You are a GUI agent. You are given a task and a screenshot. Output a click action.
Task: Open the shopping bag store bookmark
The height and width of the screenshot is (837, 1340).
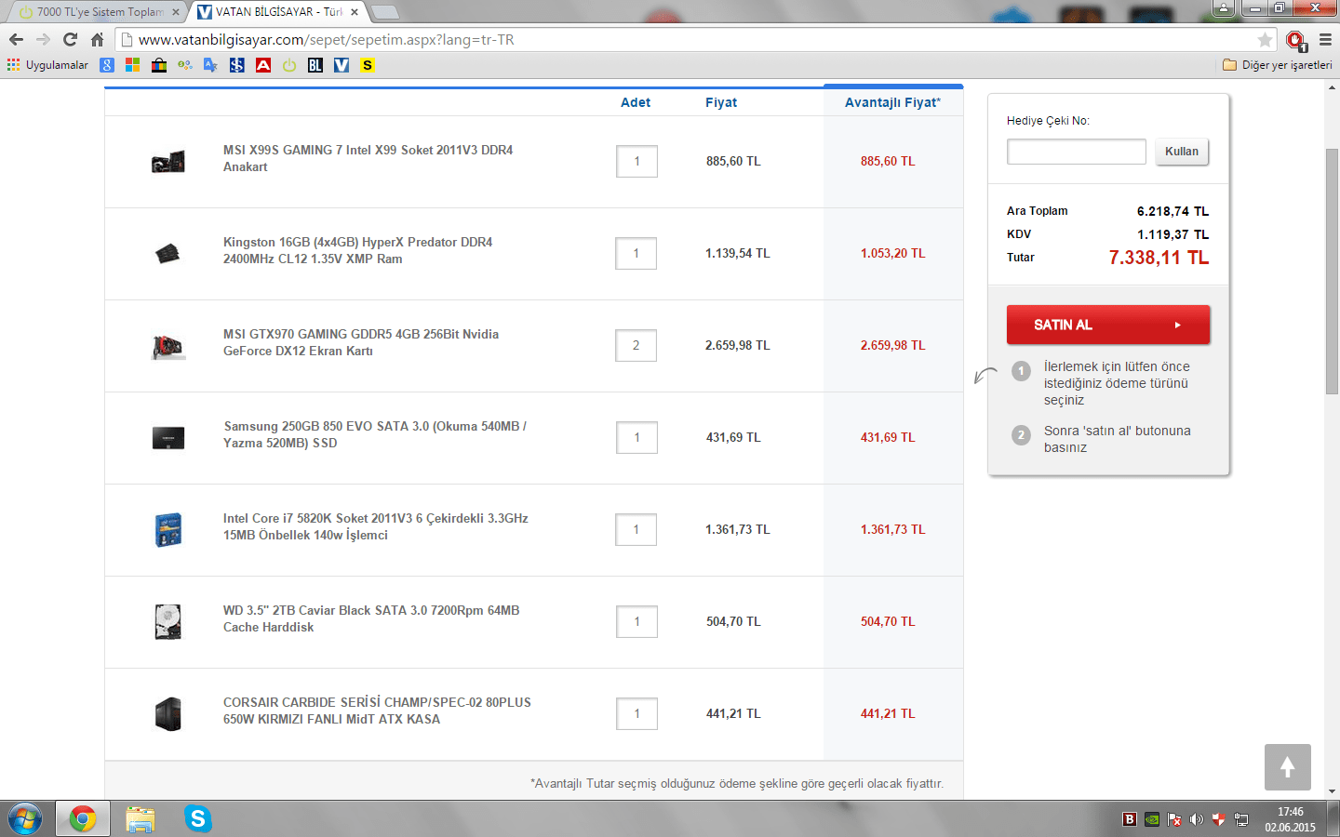pos(159,65)
